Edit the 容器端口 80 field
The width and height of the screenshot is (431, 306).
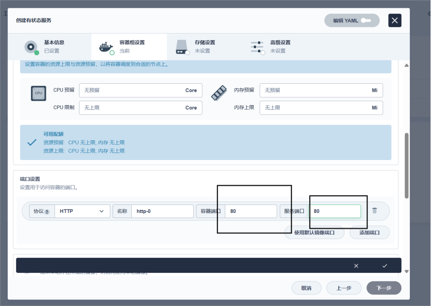251,211
